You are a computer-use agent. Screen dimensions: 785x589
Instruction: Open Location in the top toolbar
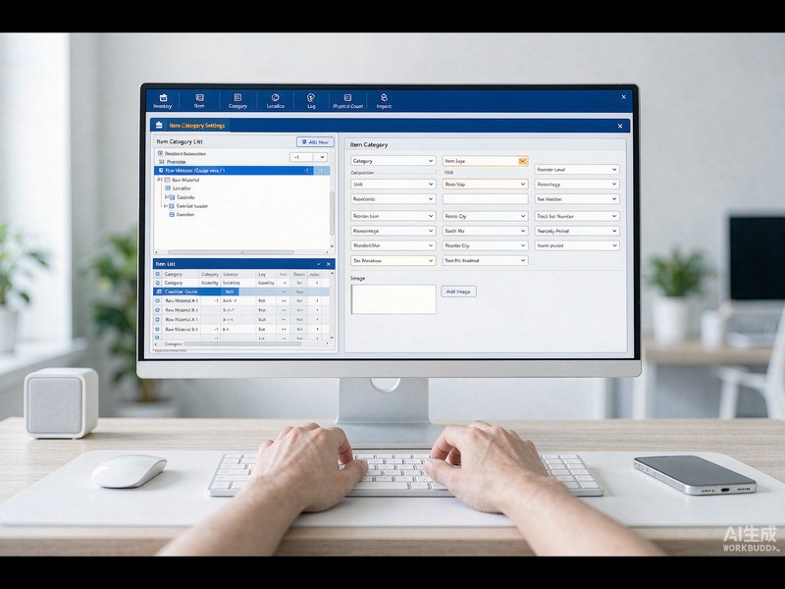(276, 101)
